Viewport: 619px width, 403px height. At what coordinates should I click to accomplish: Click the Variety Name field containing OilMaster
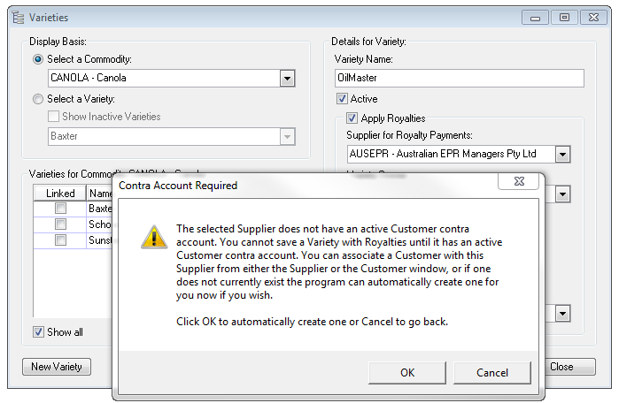click(x=459, y=79)
